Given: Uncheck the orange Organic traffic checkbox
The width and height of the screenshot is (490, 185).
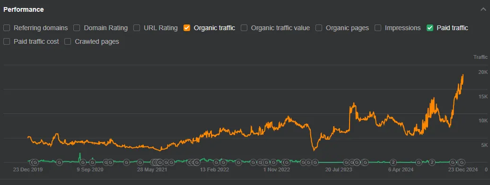Looking at the screenshot, I should tap(187, 28).
